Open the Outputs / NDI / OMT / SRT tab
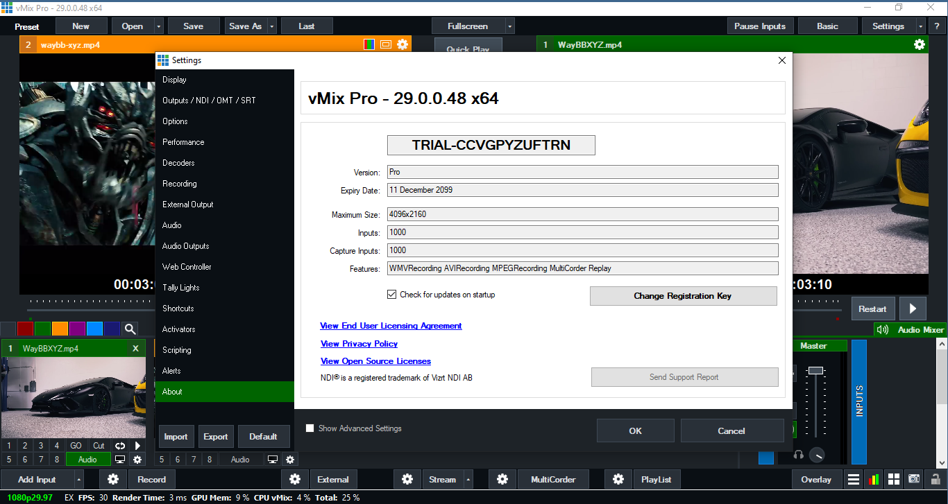948x504 pixels. point(225,101)
